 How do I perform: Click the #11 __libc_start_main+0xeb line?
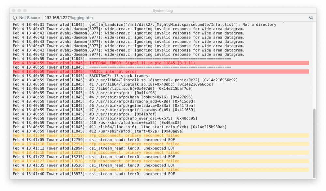point(120,127)
